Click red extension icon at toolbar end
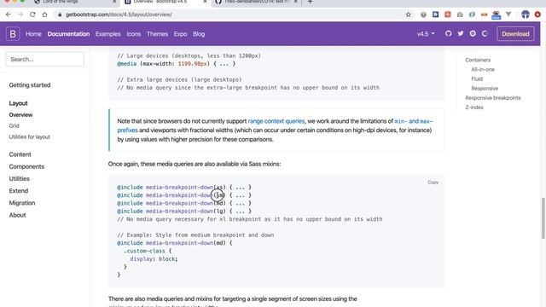546x307 pixels. (x=537, y=14)
